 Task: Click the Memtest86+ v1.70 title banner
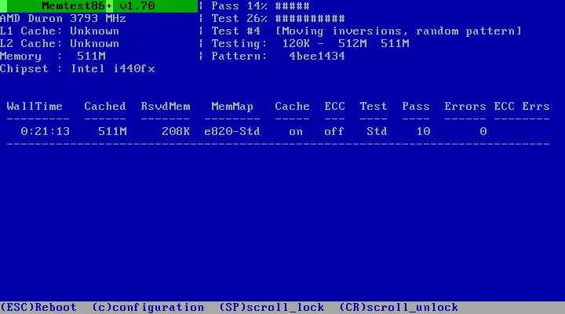99,6
